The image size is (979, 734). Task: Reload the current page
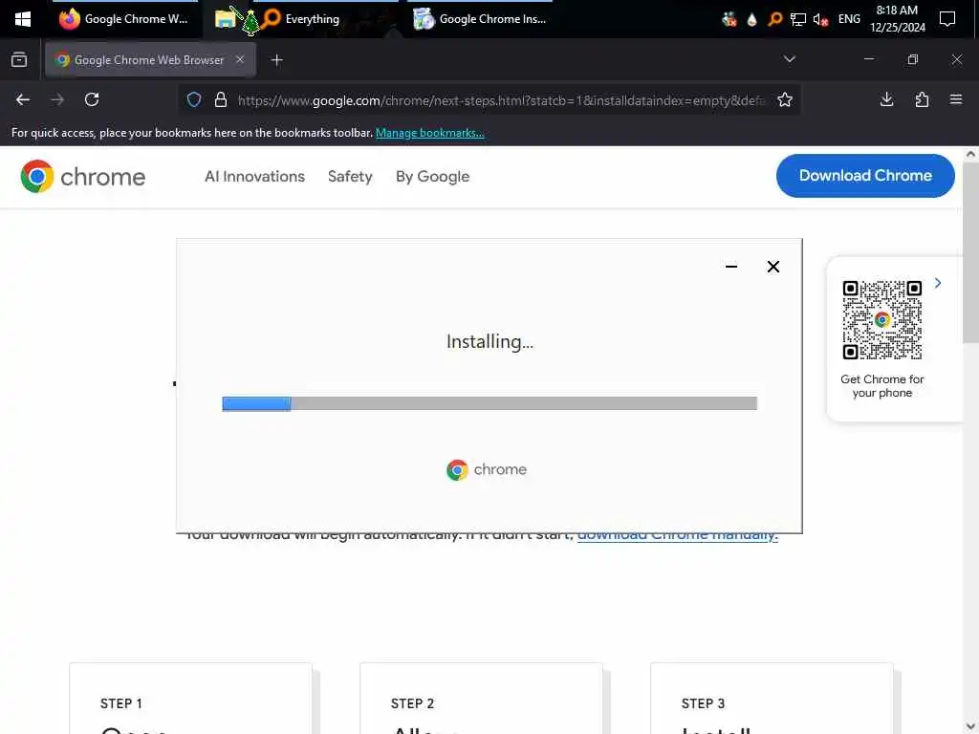pos(92,99)
